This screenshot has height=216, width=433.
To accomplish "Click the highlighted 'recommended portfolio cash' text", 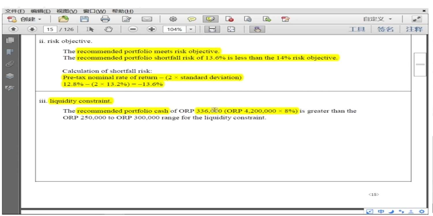I will 123,111.
